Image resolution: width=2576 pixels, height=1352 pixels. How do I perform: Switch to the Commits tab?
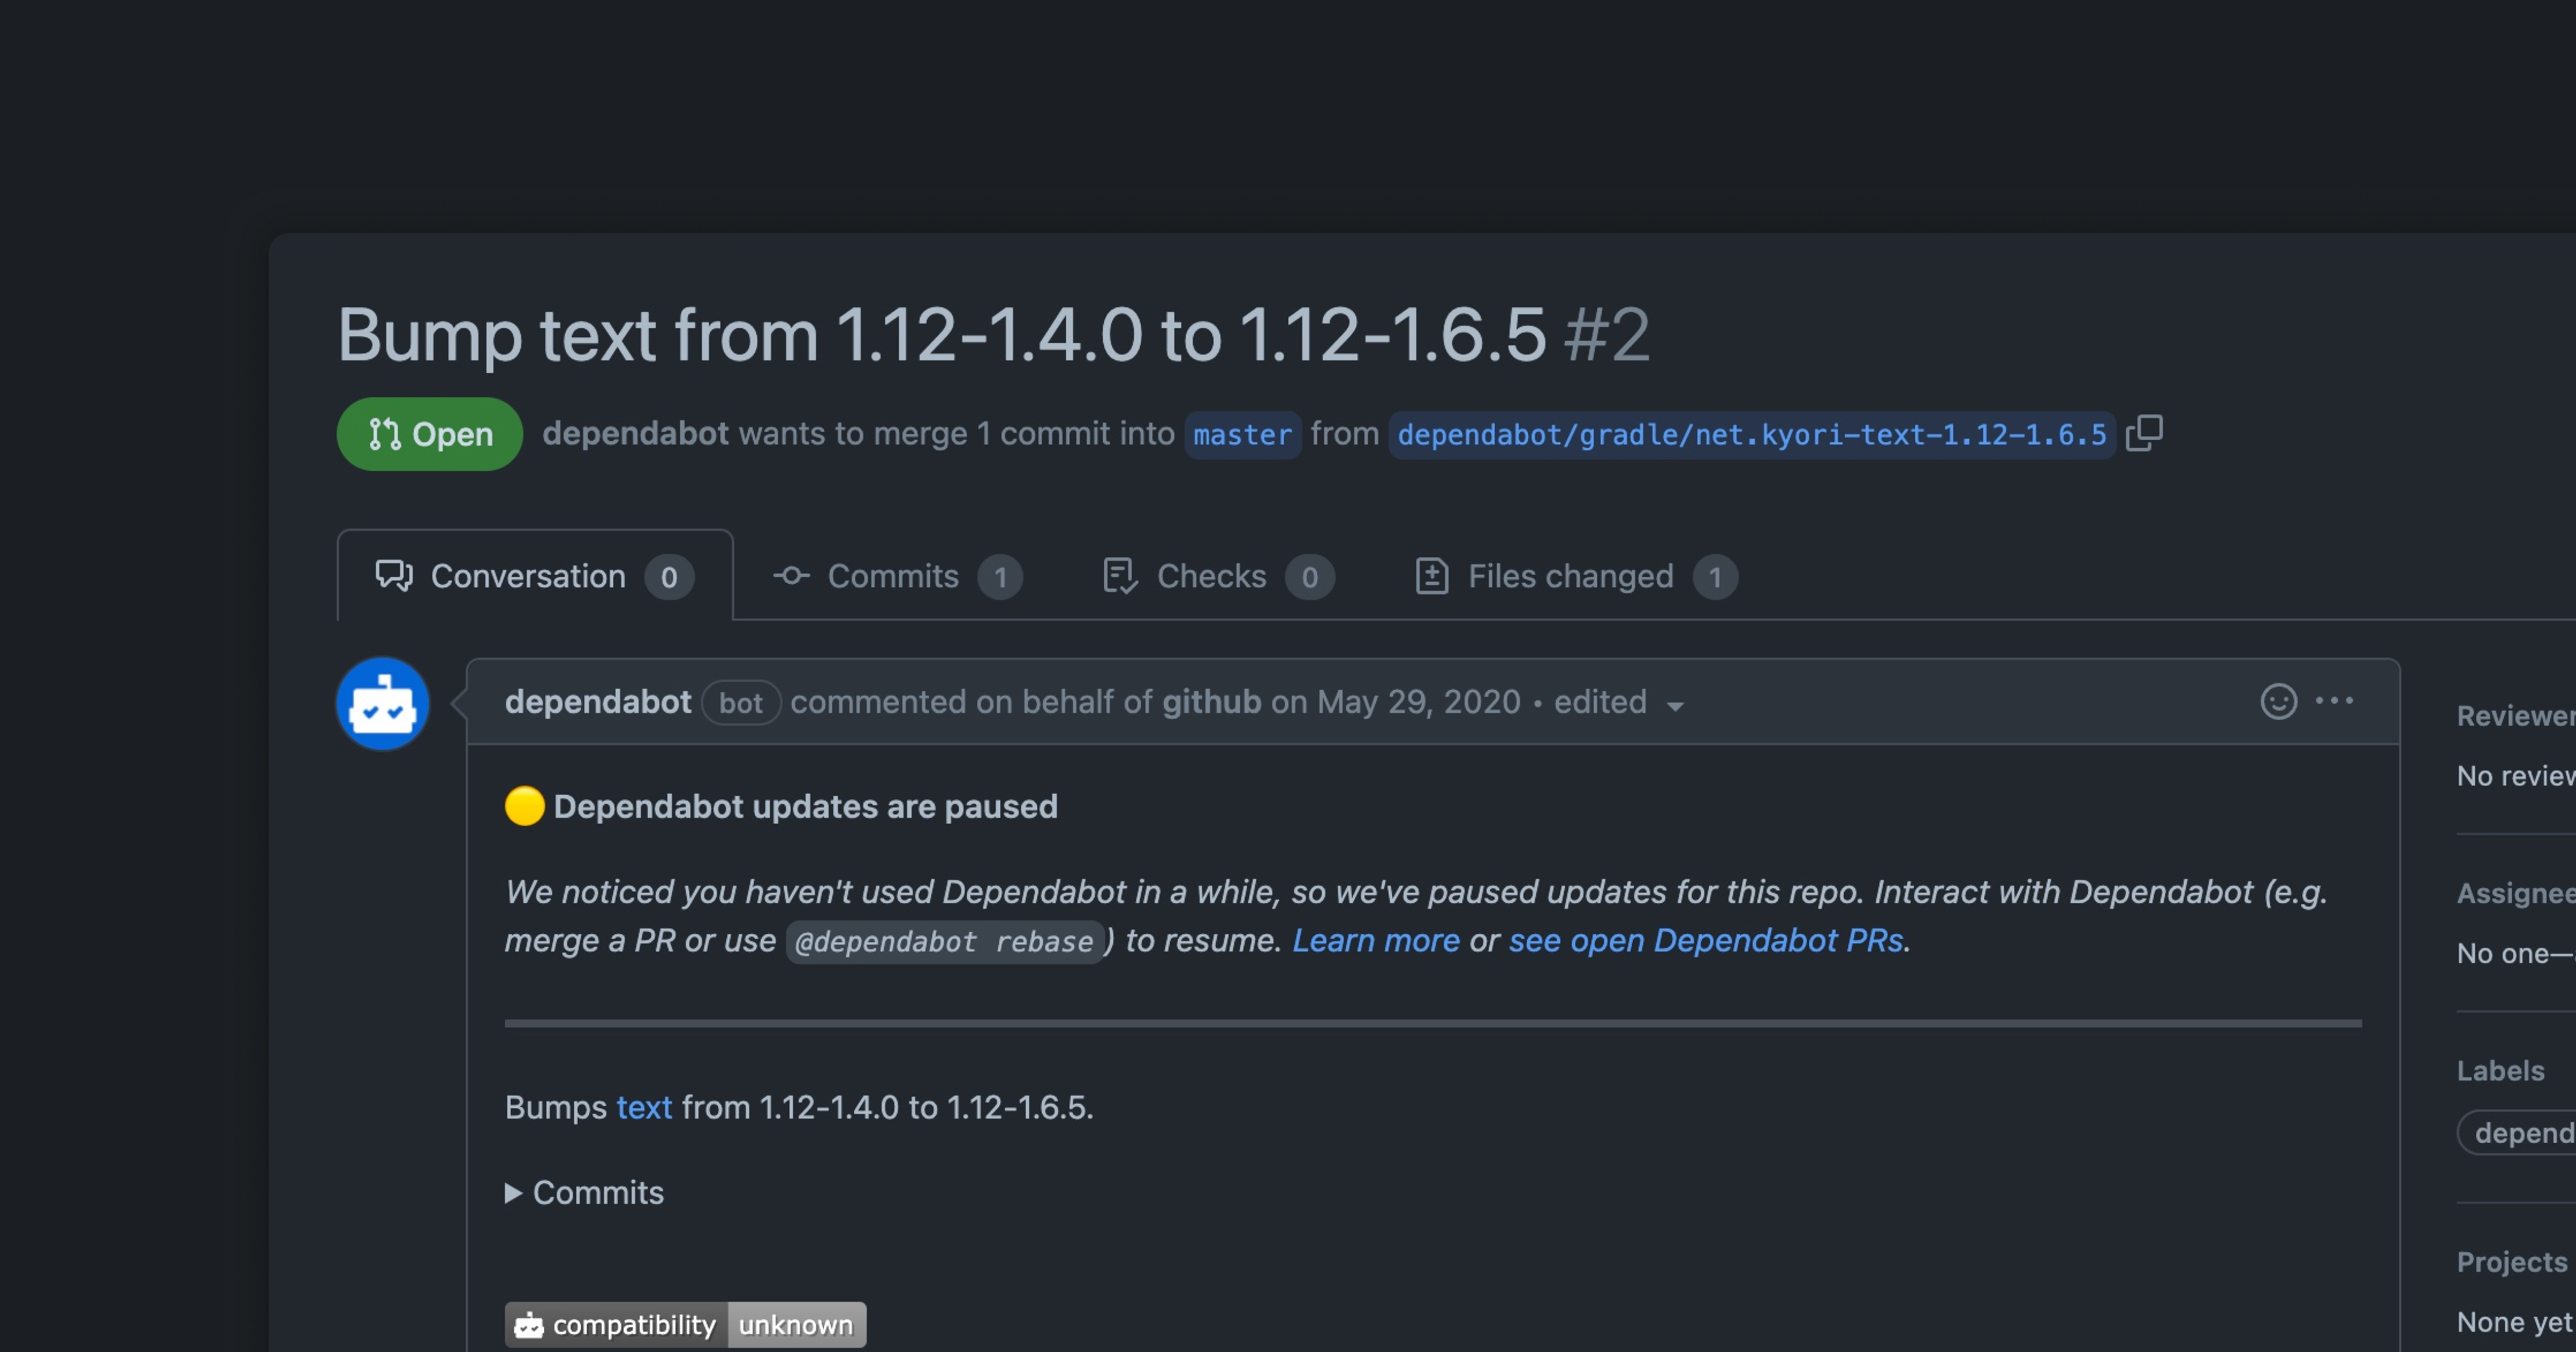tap(894, 576)
